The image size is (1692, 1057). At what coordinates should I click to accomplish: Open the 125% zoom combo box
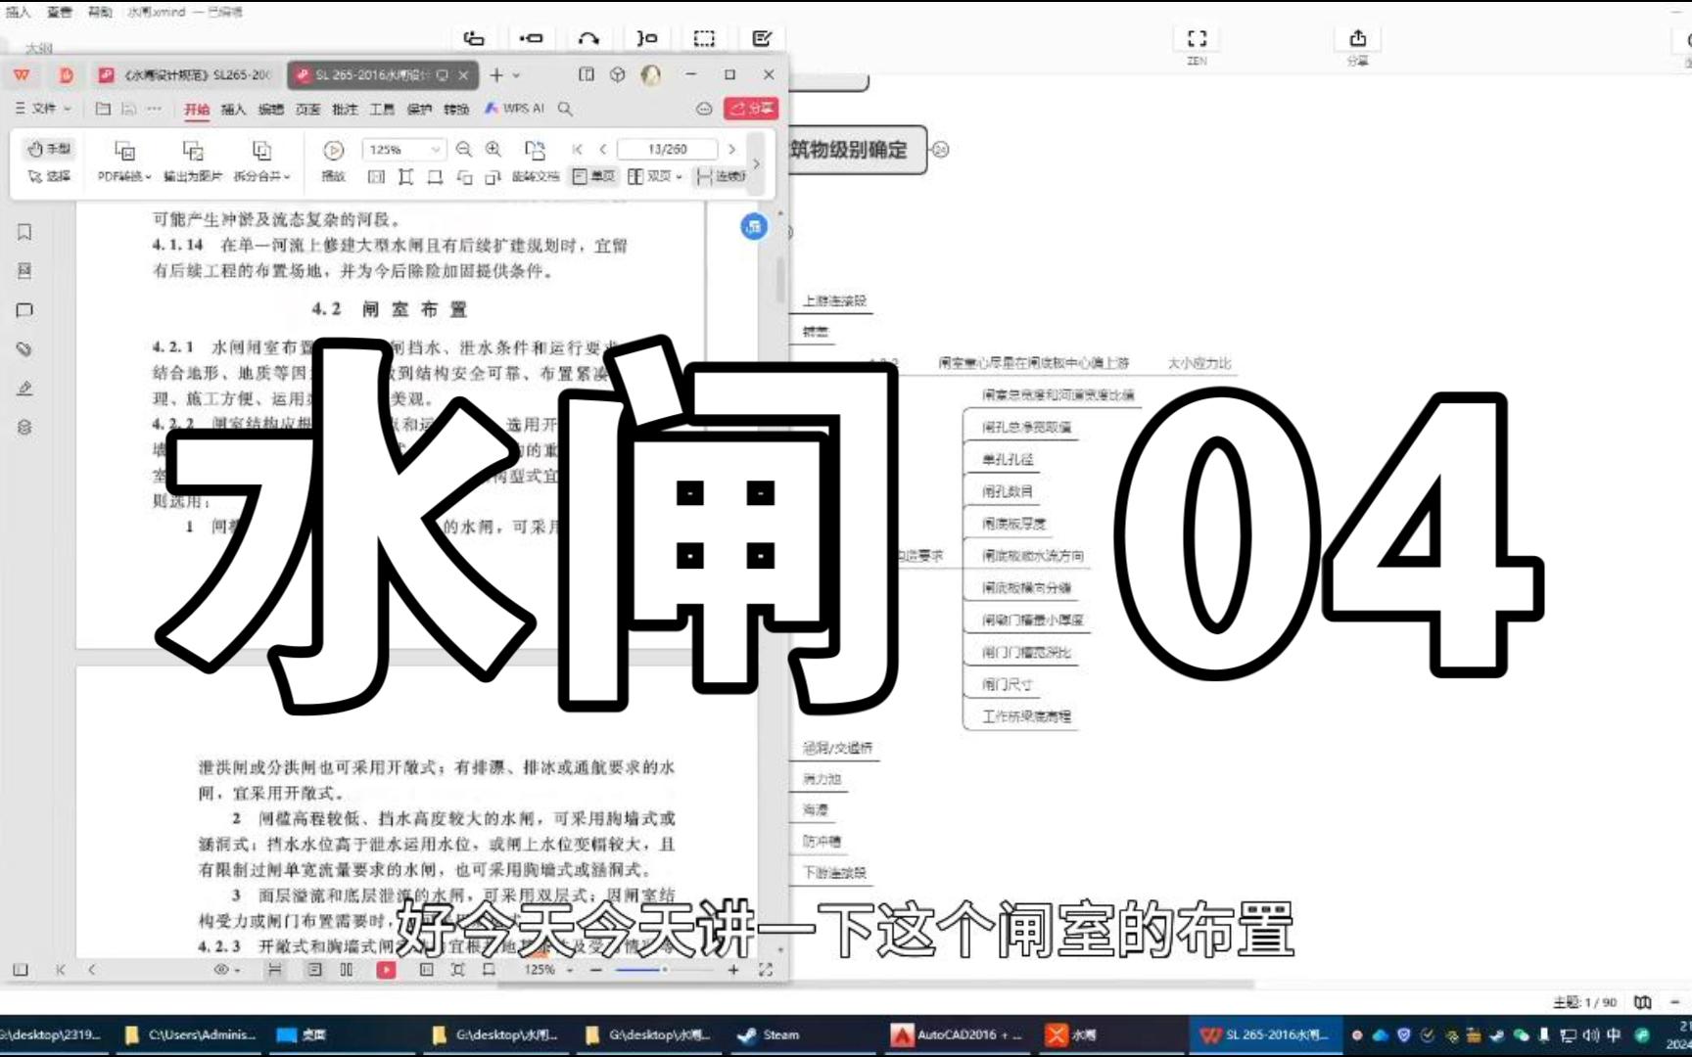point(403,149)
